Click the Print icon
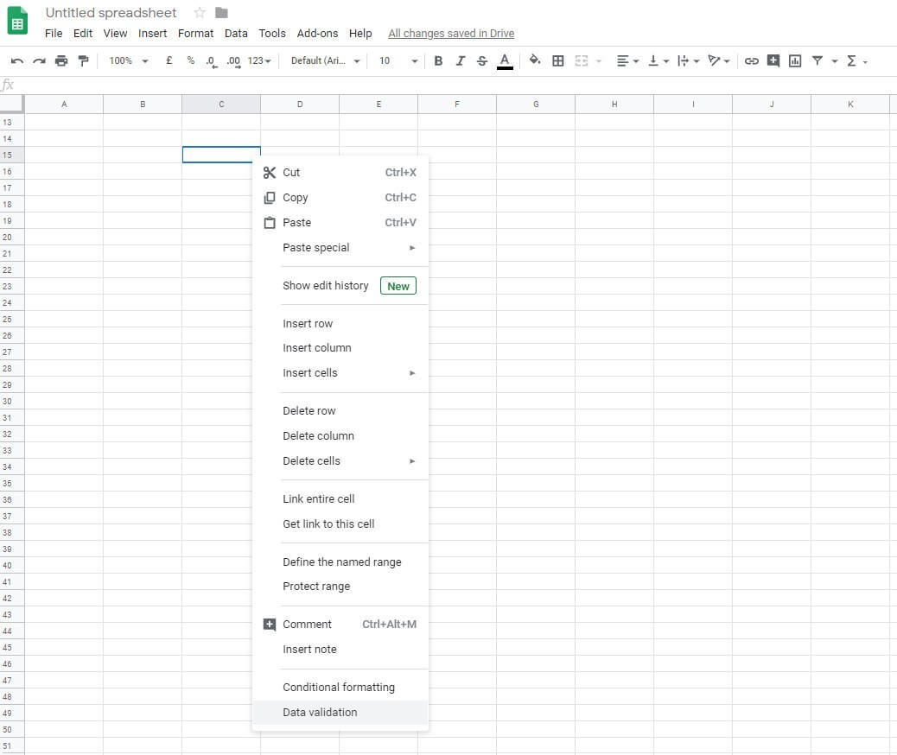 click(x=60, y=60)
